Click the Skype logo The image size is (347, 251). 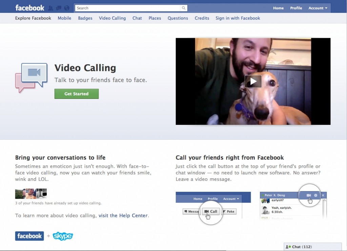63,236
